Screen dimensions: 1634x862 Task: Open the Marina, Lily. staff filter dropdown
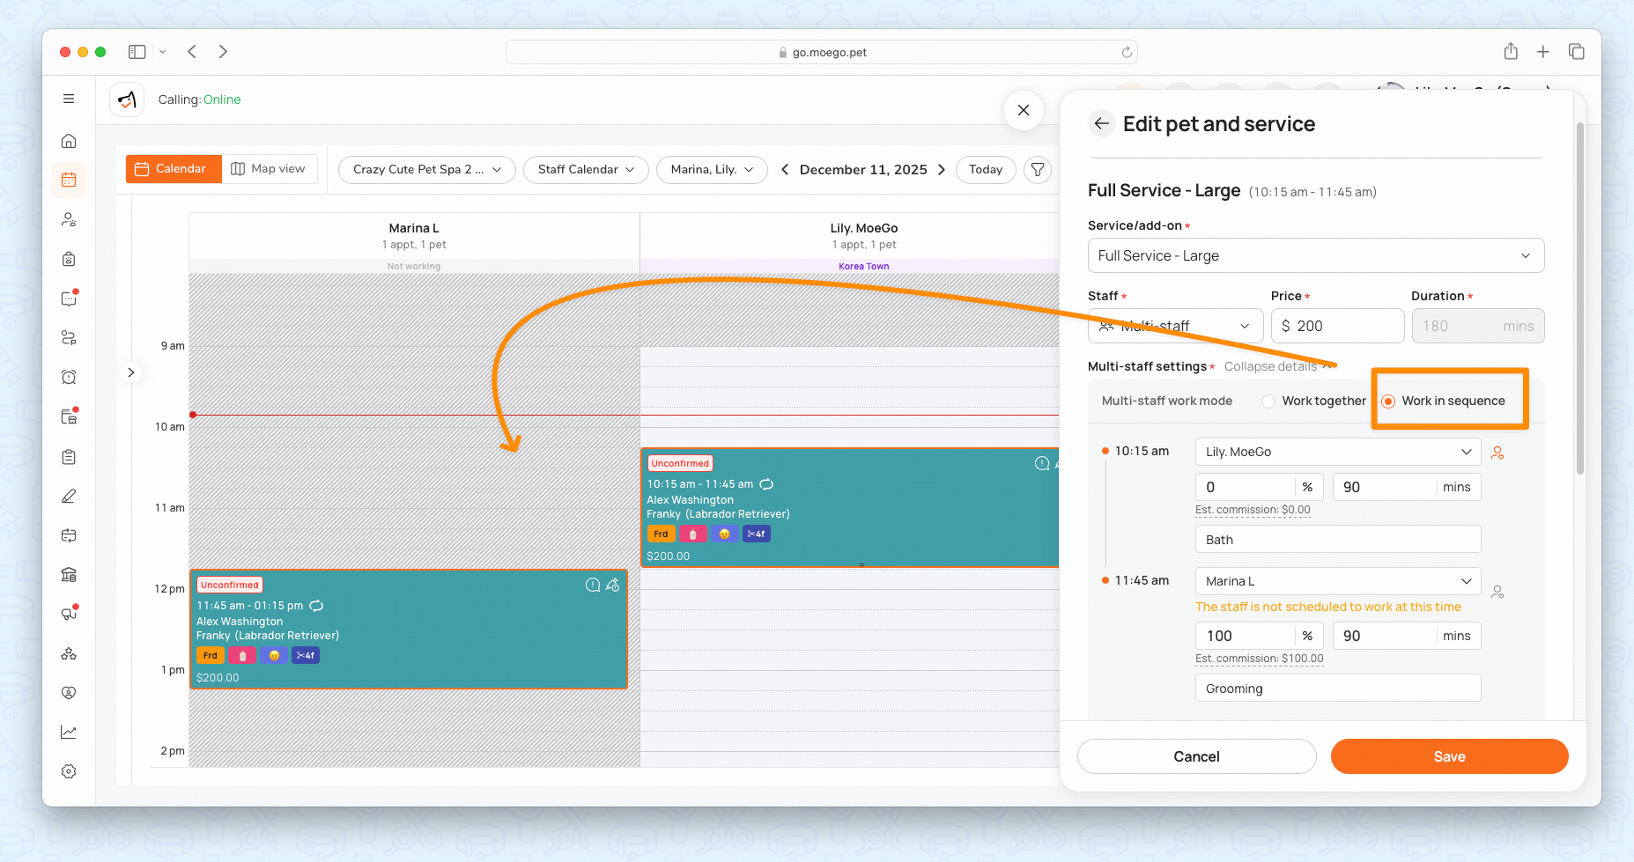point(712,169)
